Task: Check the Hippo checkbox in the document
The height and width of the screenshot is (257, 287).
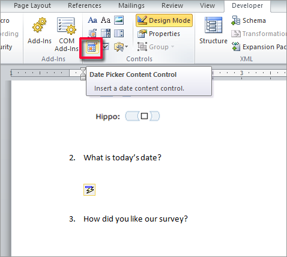Action: point(144,116)
